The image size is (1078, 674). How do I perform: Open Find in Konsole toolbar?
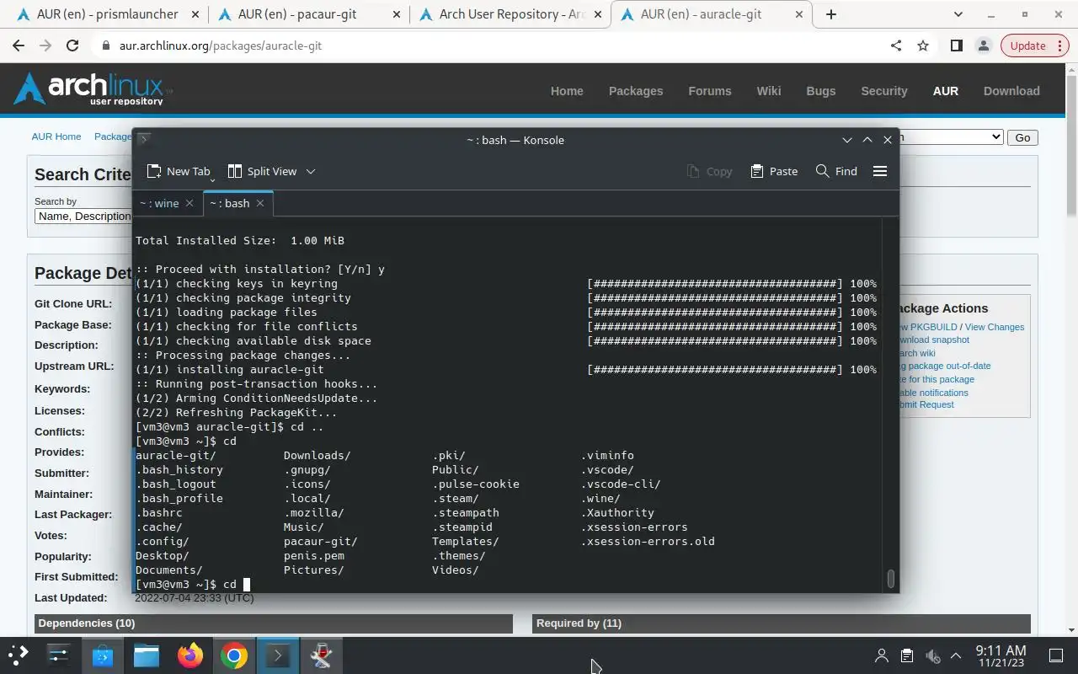(x=836, y=171)
